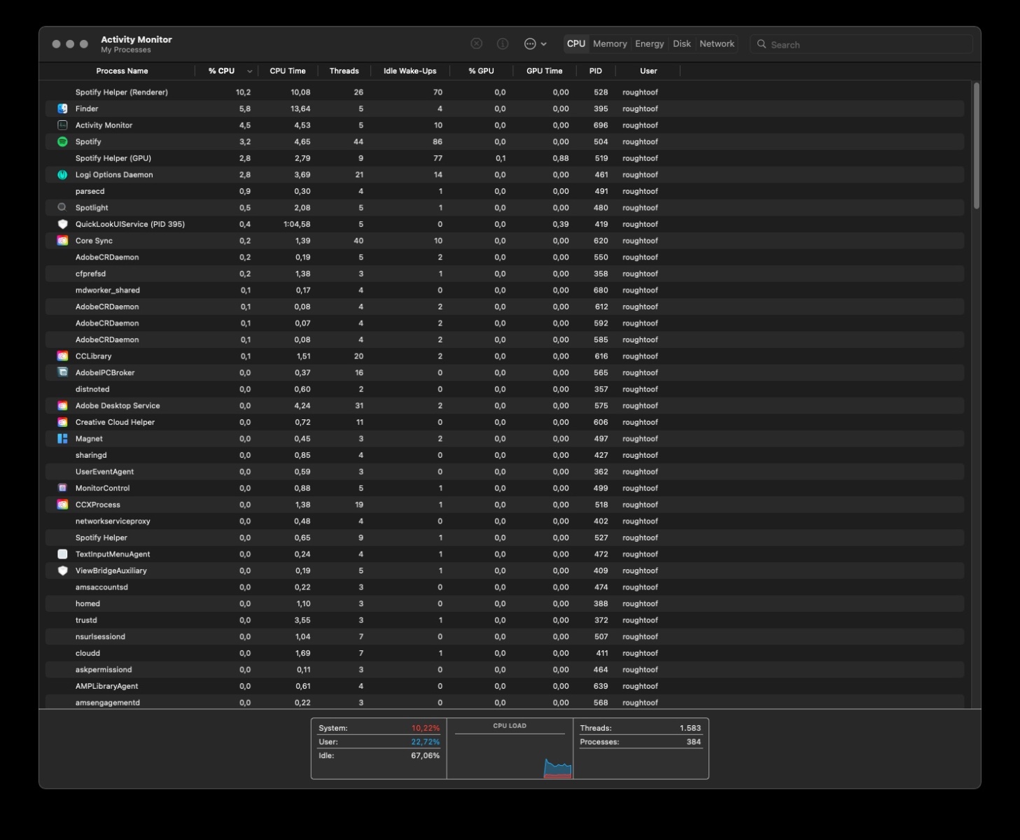Sort by Process Name column header
This screenshot has height=840, width=1020.
click(x=122, y=71)
